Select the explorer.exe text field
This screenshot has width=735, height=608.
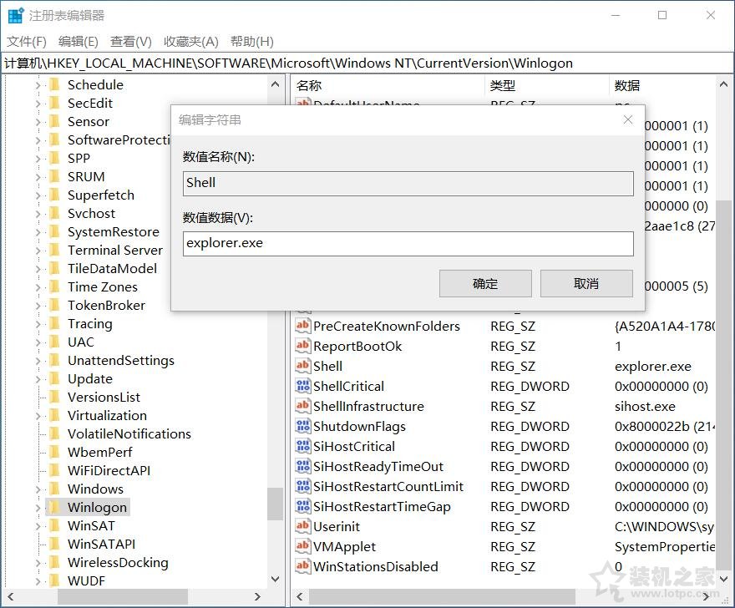(x=408, y=243)
